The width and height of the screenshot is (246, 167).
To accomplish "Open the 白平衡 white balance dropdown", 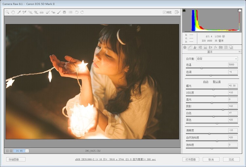I will click(216, 59).
